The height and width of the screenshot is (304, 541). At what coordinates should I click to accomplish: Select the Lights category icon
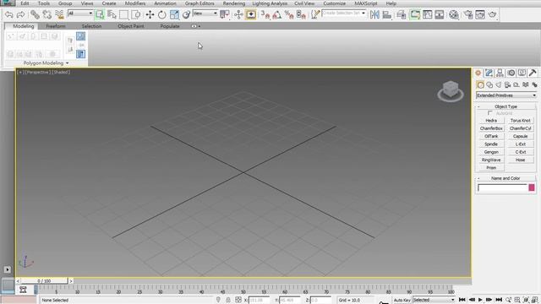pyautogui.click(x=499, y=84)
